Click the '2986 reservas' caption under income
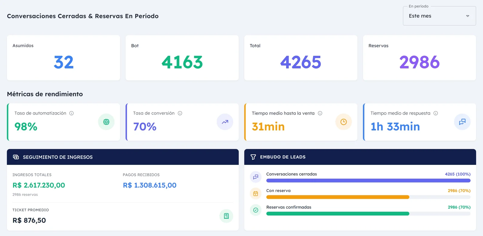Screen dimensions: 483x236 coord(25,195)
